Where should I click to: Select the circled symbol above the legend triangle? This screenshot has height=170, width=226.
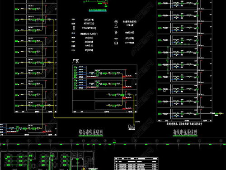116,22
